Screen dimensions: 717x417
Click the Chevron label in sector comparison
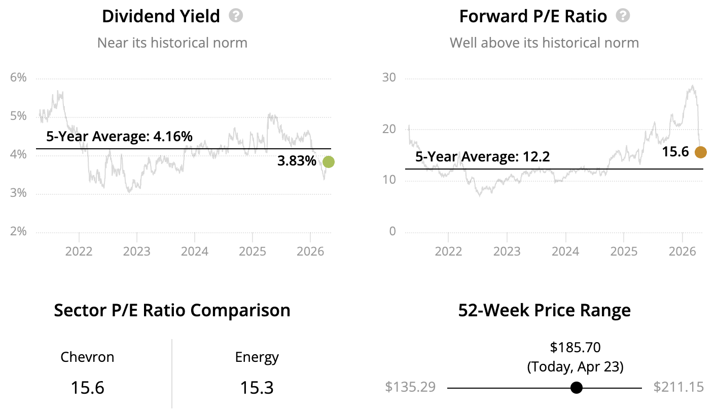87,357
